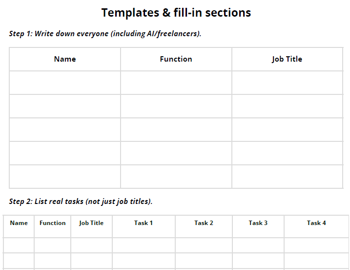
Task: Select the Name header in first table
Action: tap(65, 59)
